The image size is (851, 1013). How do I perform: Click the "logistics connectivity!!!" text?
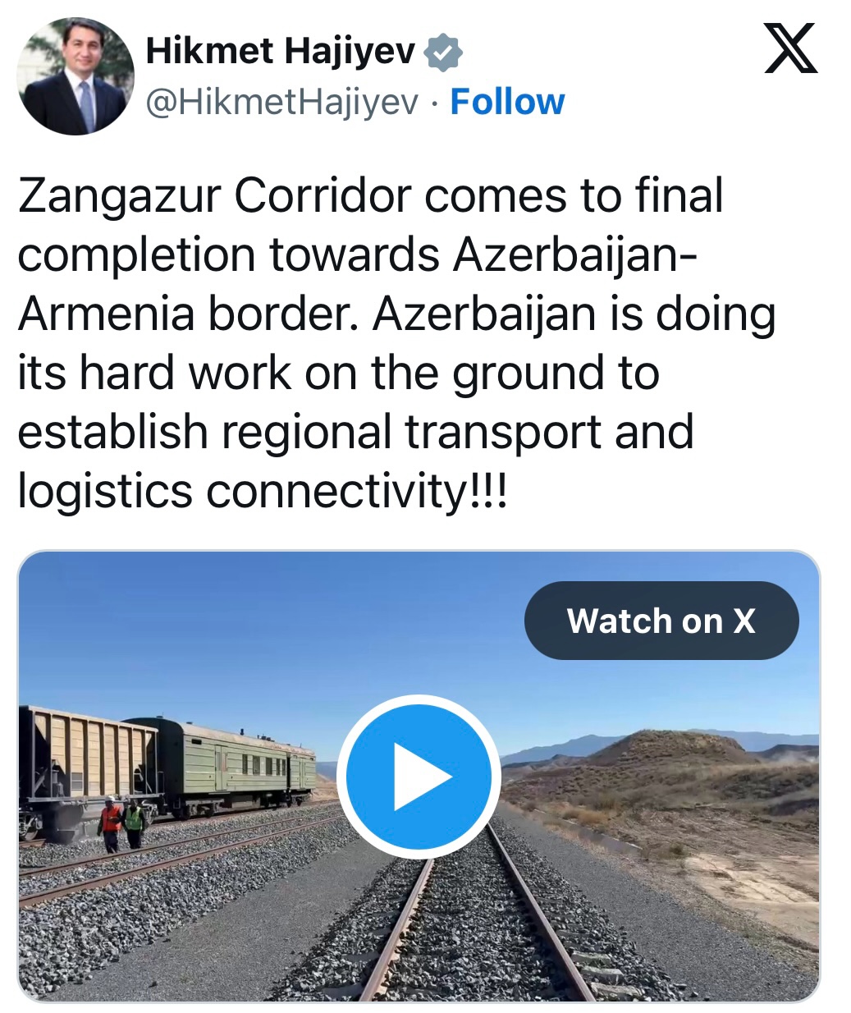(x=263, y=493)
